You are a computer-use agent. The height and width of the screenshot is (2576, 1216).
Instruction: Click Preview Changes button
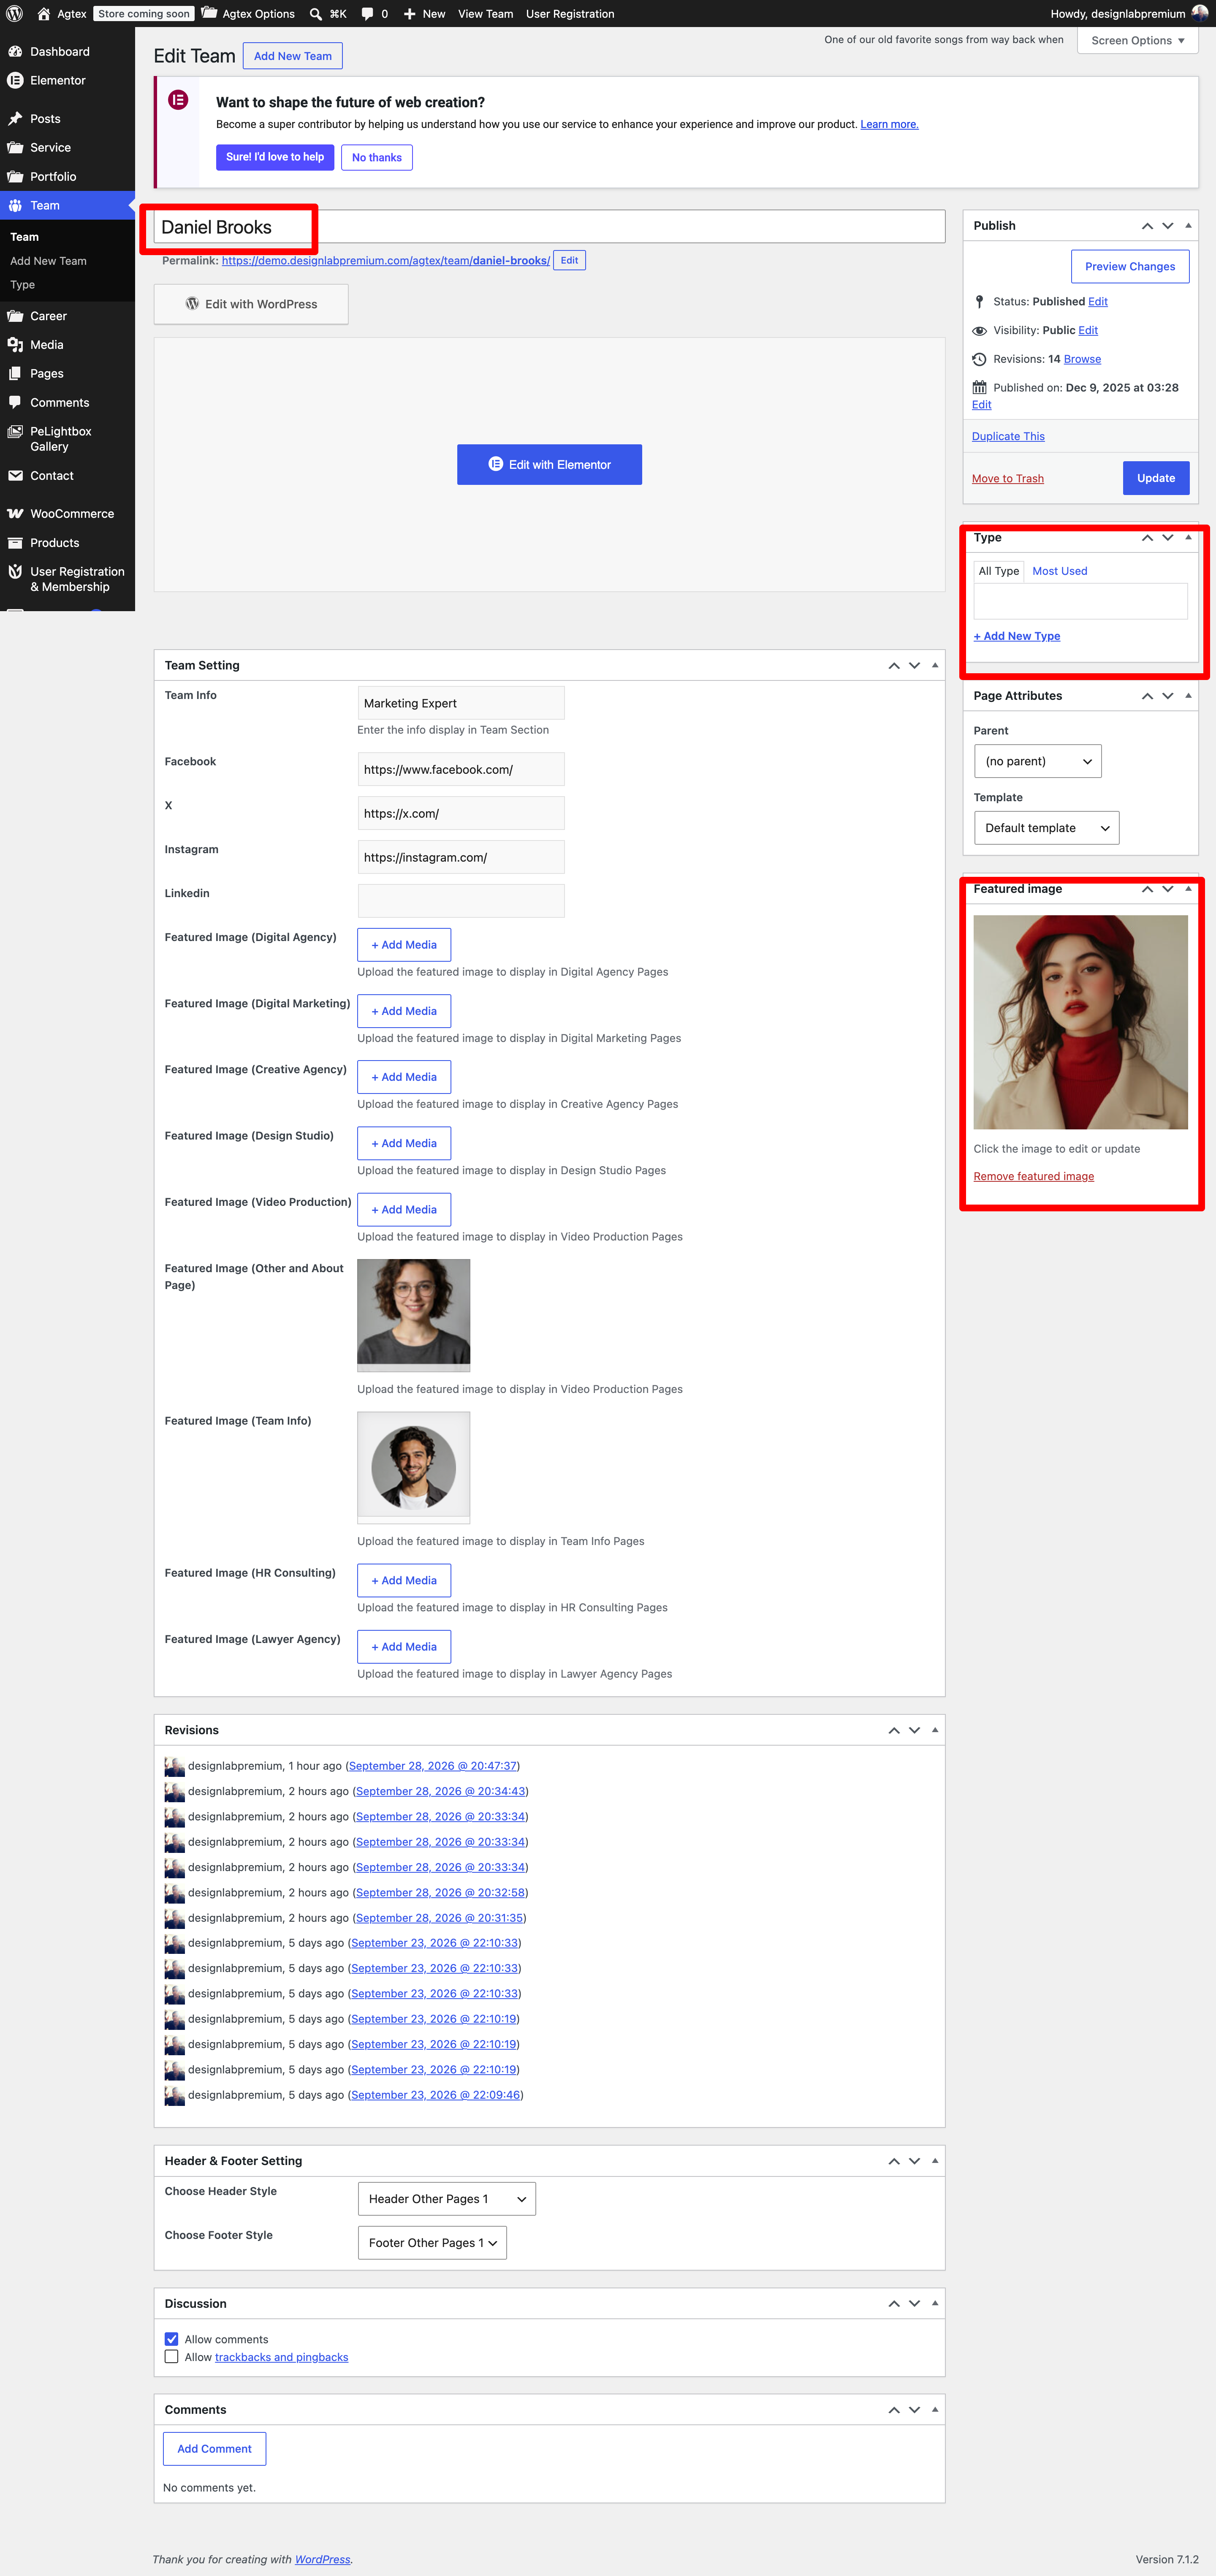pos(1129,266)
